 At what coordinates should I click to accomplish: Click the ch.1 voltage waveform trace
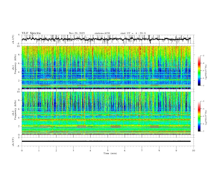coord(106,39)
